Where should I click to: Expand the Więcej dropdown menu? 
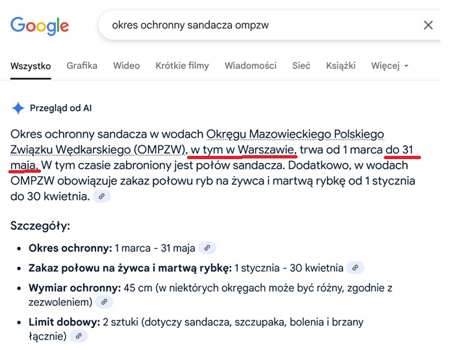pos(390,66)
